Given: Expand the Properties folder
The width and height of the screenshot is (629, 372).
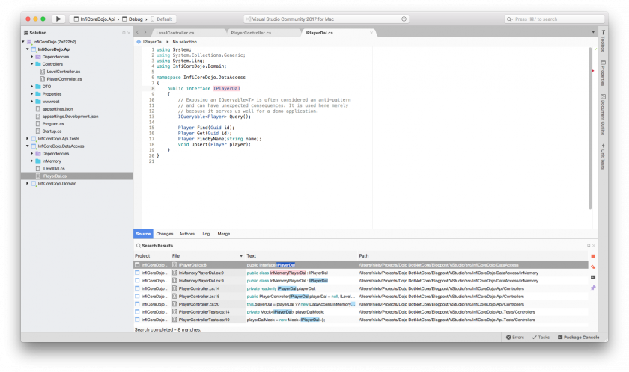Looking at the screenshot, I should 31,94.
